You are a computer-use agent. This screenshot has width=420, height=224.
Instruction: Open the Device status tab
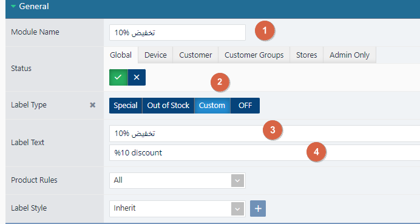155,55
